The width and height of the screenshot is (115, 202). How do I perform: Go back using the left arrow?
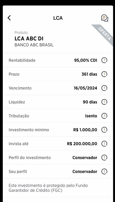tap(9, 18)
